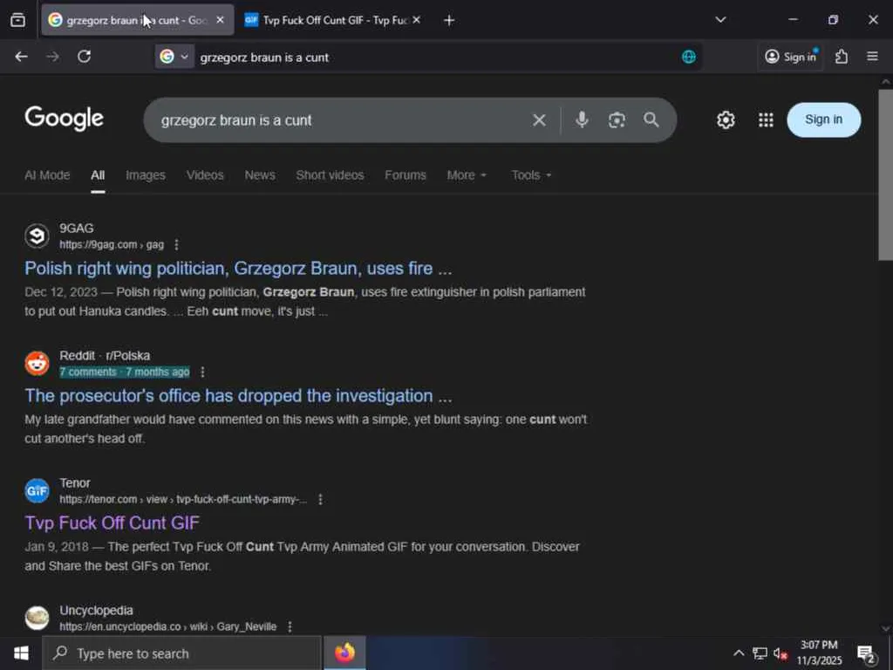Click the taskbar 'Type here to search' box

tap(181, 653)
